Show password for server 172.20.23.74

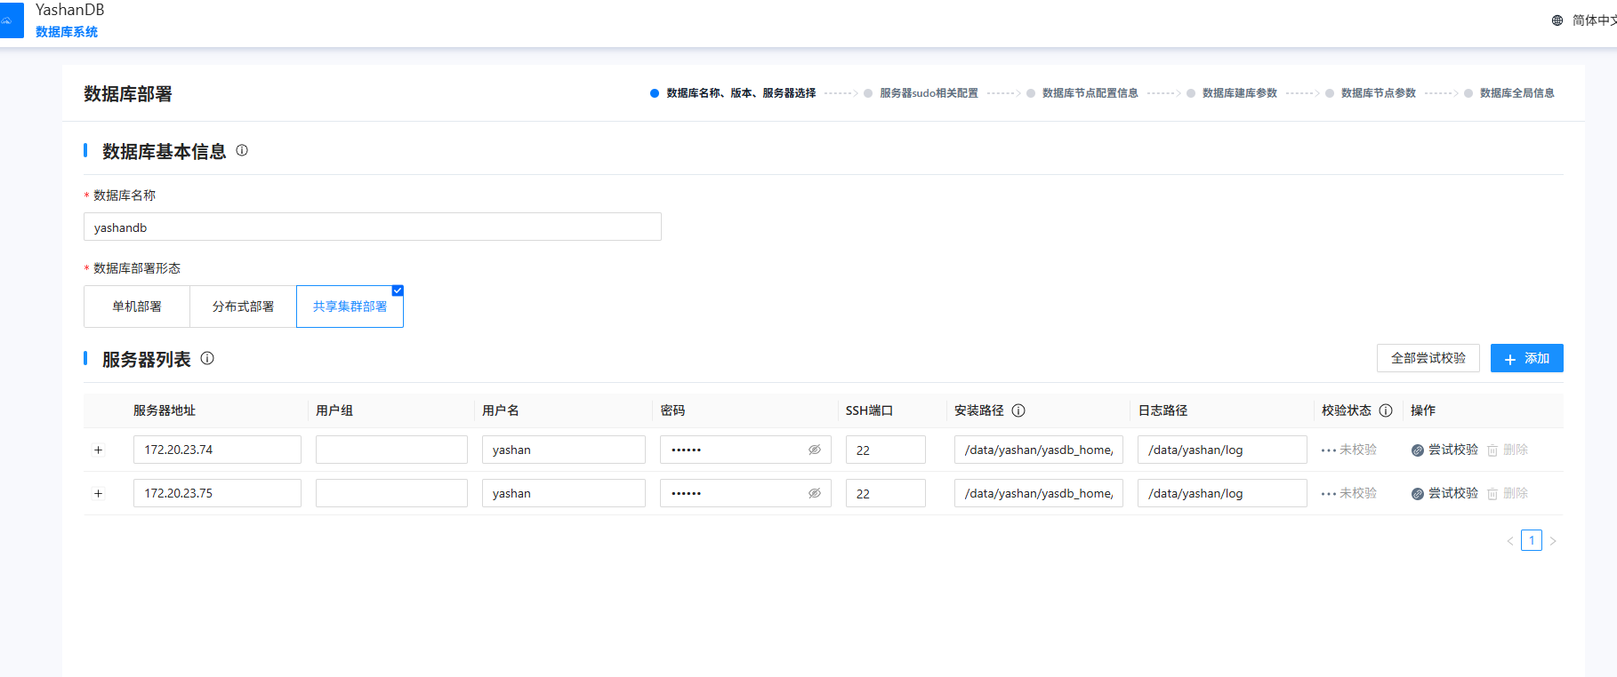(814, 450)
